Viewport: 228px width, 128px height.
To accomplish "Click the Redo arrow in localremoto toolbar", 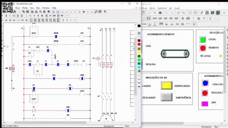I will pyautogui.click(x=58, y=12).
